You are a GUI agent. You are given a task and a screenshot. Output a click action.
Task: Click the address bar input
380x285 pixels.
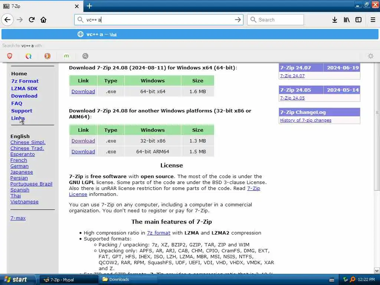point(159,20)
